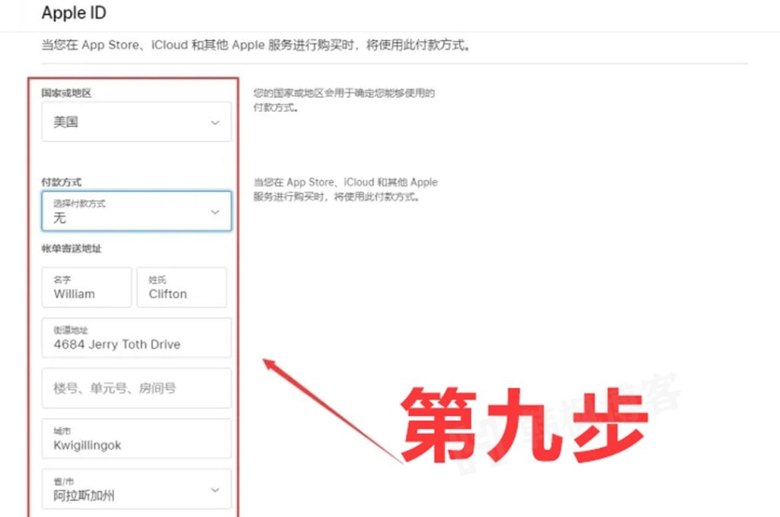Open the 付款方式 payment method selector

pyautogui.click(x=136, y=211)
